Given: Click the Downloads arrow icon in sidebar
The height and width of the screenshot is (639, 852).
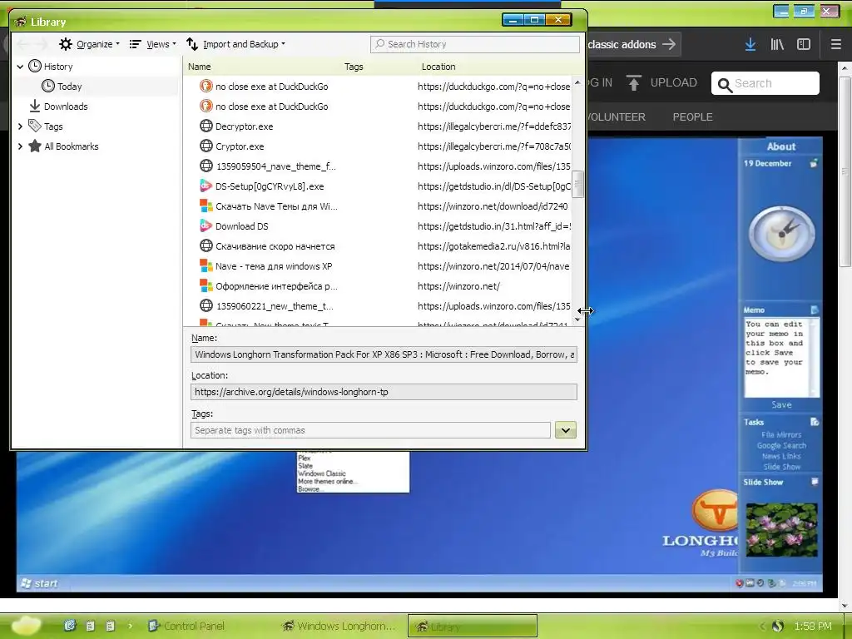Looking at the screenshot, I should pos(35,106).
